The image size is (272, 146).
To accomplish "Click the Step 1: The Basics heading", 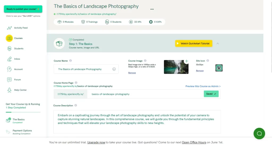I will click(80, 44).
